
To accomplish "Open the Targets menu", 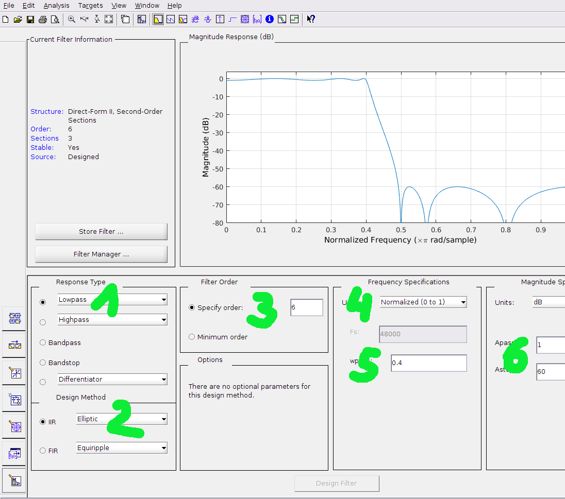I will (x=90, y=5).
